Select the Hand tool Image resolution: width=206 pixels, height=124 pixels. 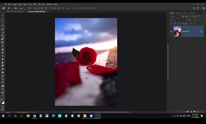(x=3, y=86)
